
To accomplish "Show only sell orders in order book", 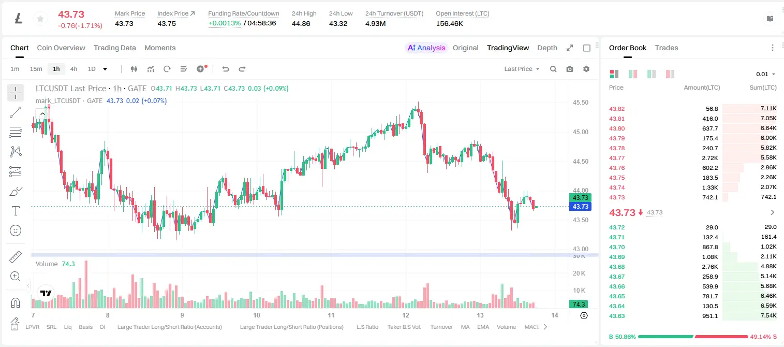I will click(670, 74).
